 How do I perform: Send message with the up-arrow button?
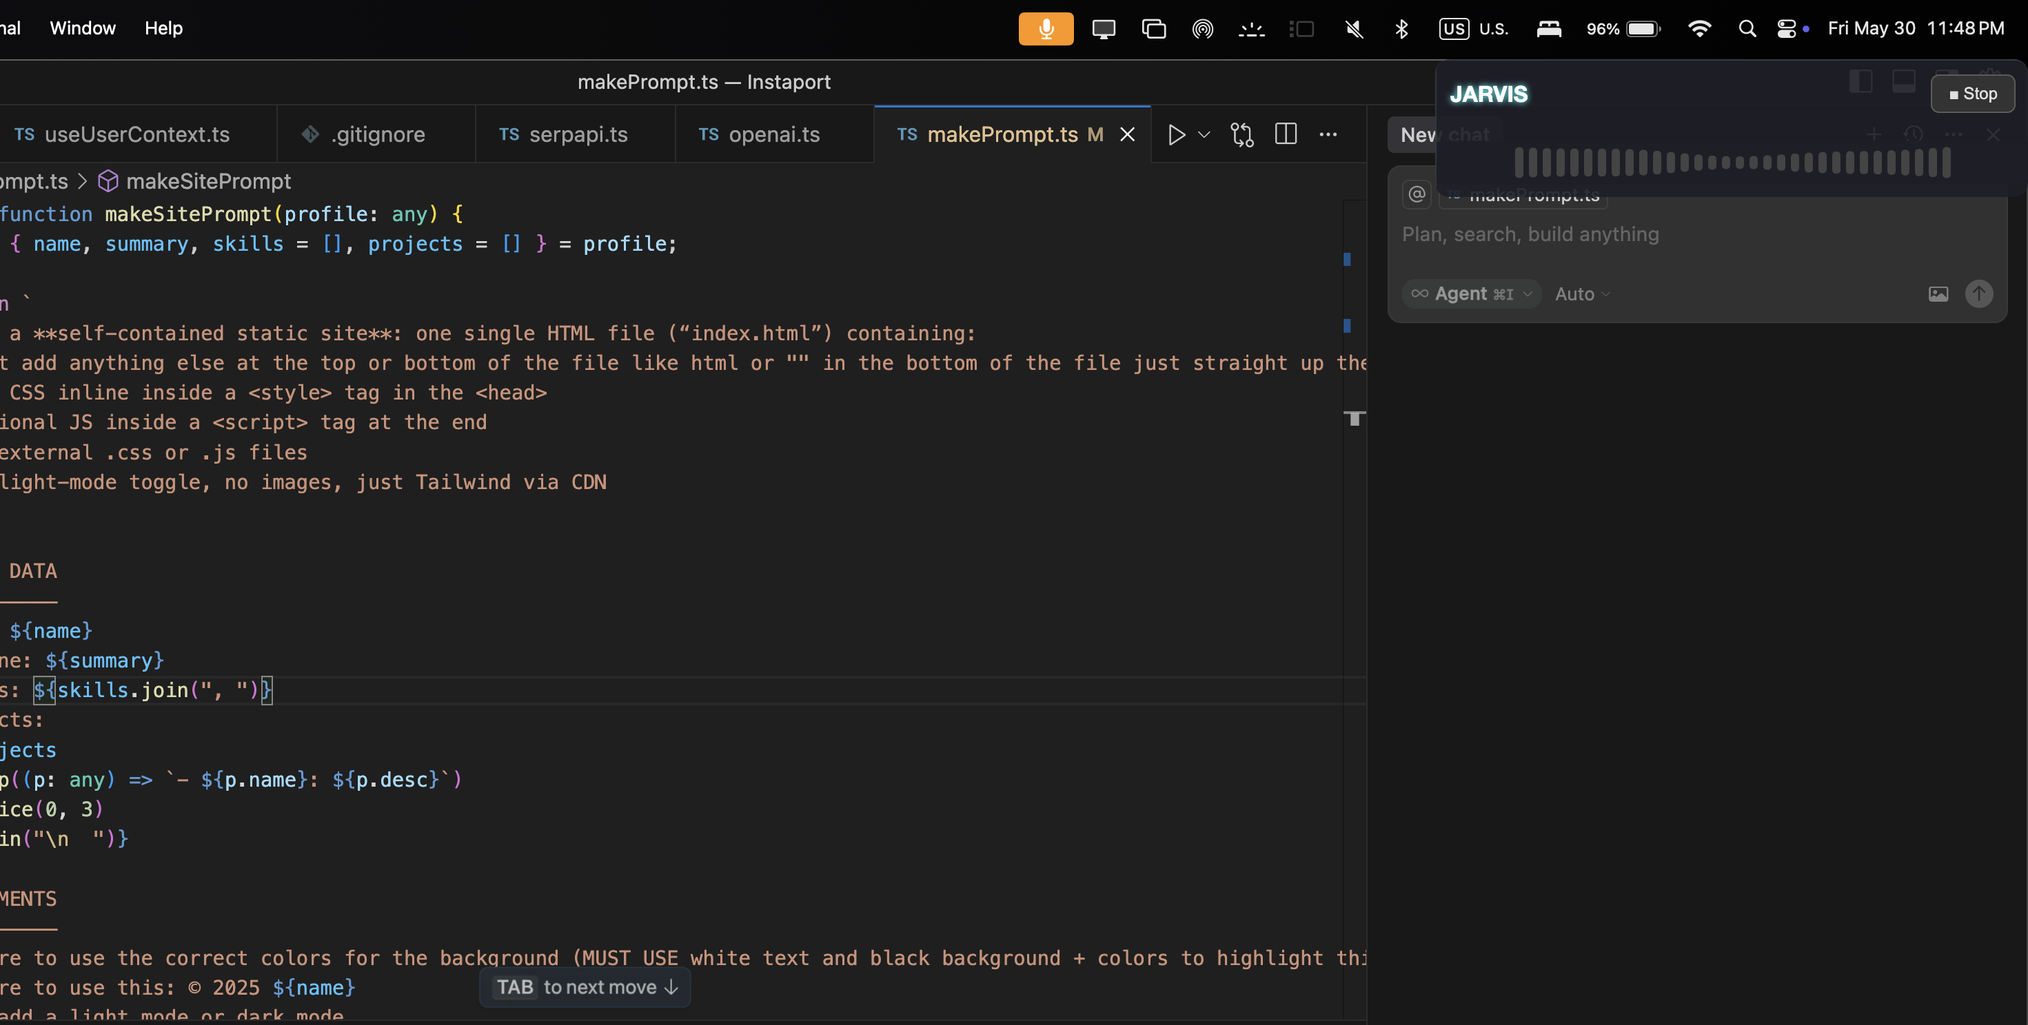[1979, 293]
